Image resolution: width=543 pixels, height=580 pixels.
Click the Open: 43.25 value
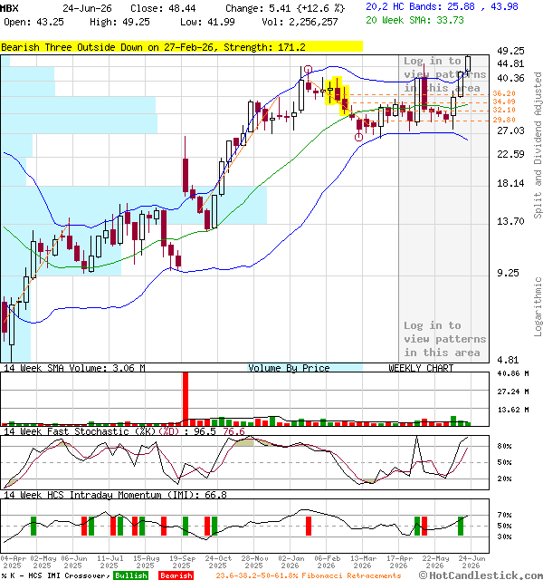click(33, 22)
